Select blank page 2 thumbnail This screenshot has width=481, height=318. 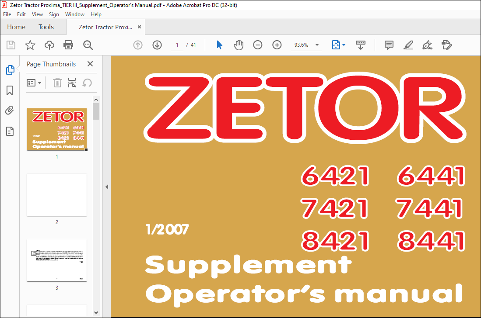click(57, 195)
